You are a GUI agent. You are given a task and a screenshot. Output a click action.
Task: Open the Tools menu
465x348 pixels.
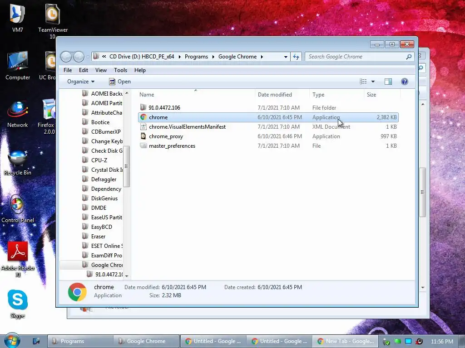tap(120, 70)
